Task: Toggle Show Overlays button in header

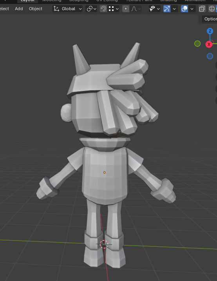Action: (184, 9)
